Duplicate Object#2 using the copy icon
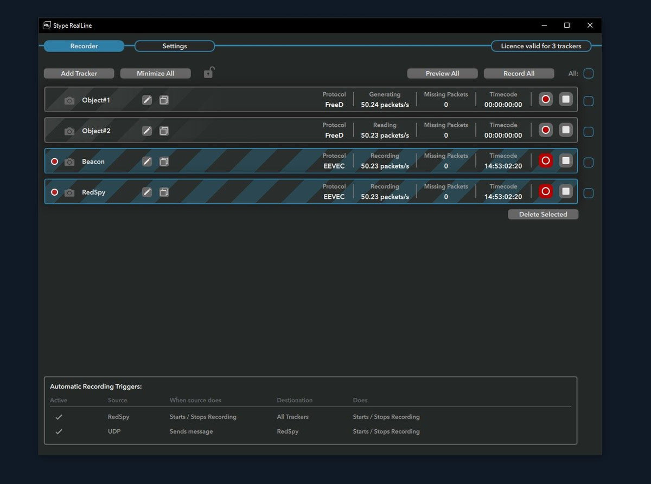The image size is (651, 484). pos(164,131)
